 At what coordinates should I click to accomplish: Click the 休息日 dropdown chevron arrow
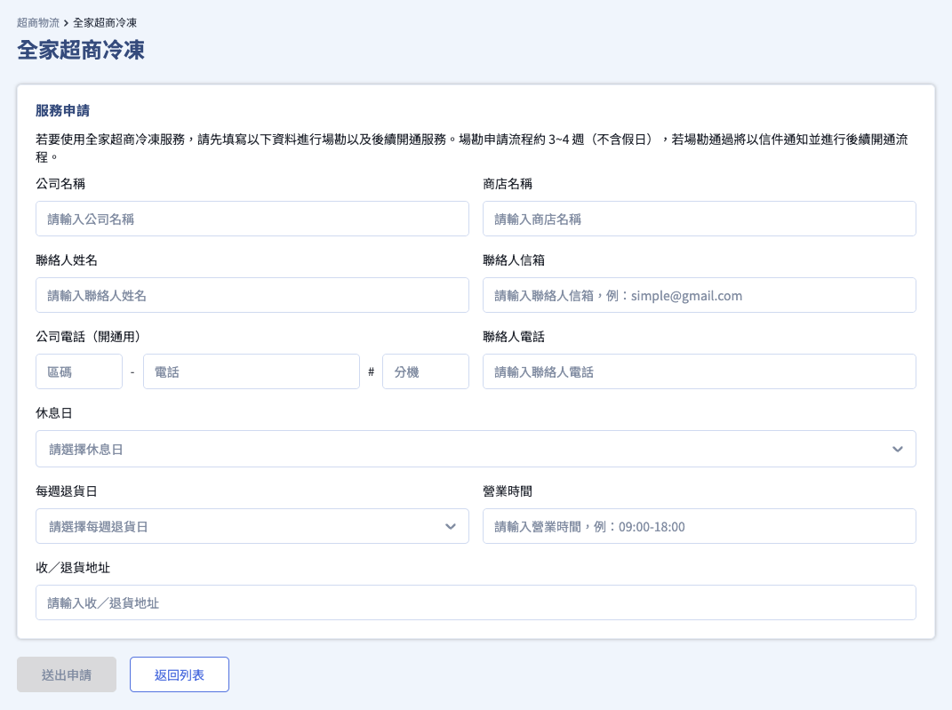[x=898, y=449]
